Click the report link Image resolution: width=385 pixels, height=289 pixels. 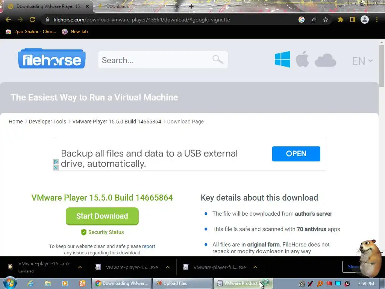pos(149,246)
